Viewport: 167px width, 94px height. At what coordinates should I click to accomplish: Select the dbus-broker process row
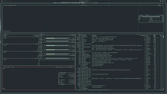[120, 79]
